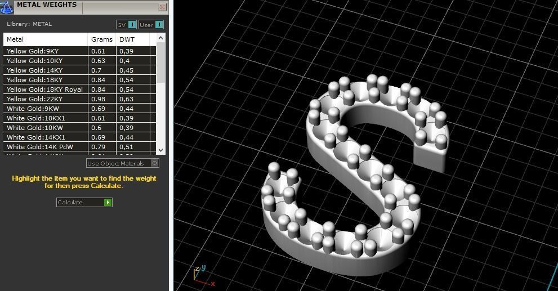Click the metal list scroll up arrow
This screenshot has width=558, height=291.
click(161, 38)
